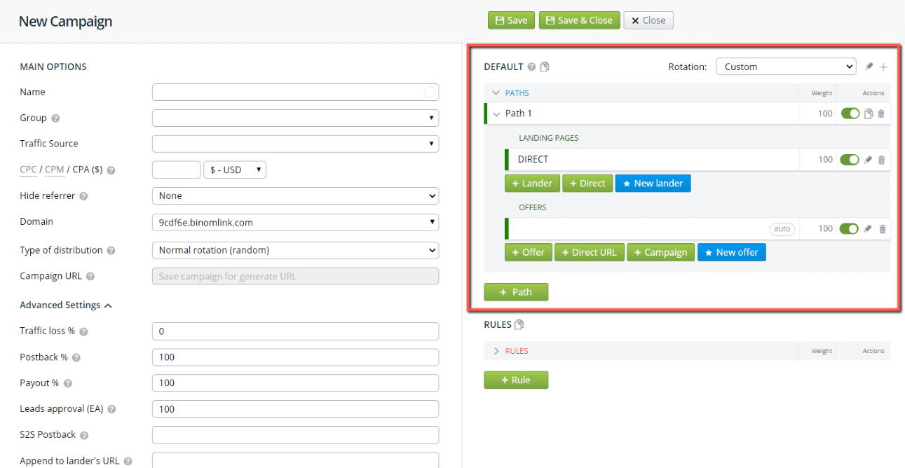The width and height of the screenshot is (905, 468).
Task: Open the Traffic Source dropdown
Action: pos(295,144)
